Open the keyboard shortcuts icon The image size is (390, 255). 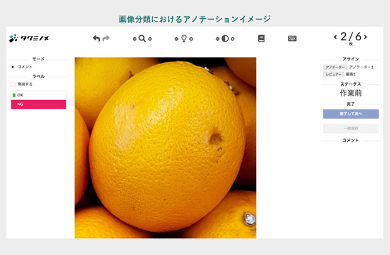[292, 38]
